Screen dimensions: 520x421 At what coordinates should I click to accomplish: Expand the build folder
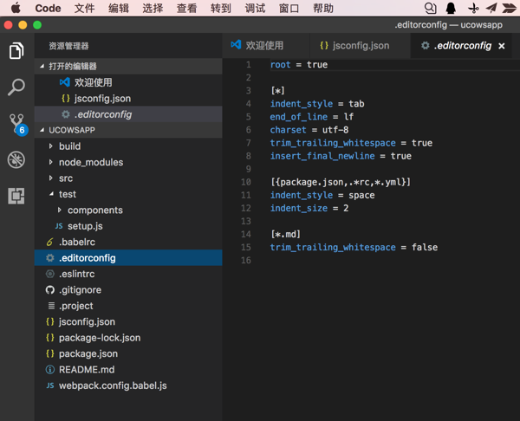(x=69, y=146)
